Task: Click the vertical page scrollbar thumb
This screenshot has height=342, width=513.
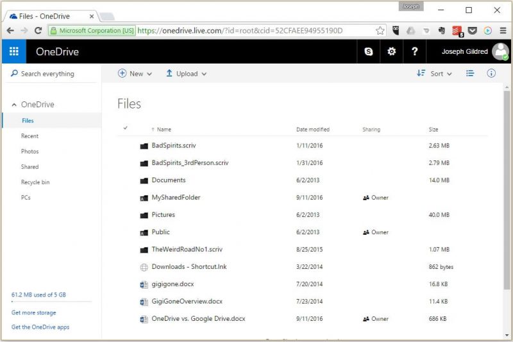Action: (507, 190)
